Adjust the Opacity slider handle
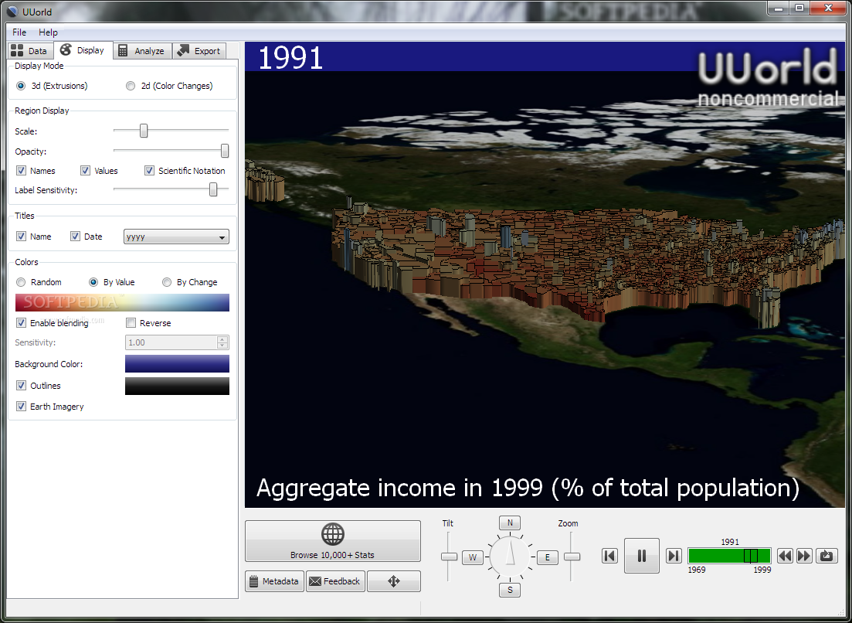852x623 pixels. coord(225,151)
